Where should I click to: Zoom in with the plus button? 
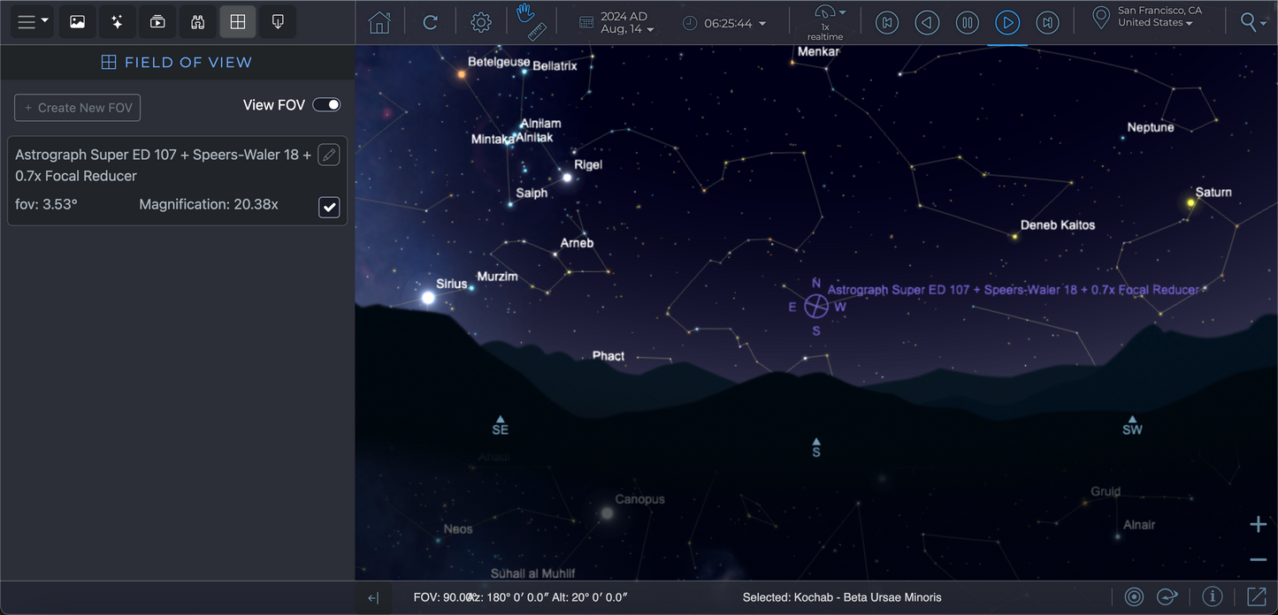[x=1258, y=525]
